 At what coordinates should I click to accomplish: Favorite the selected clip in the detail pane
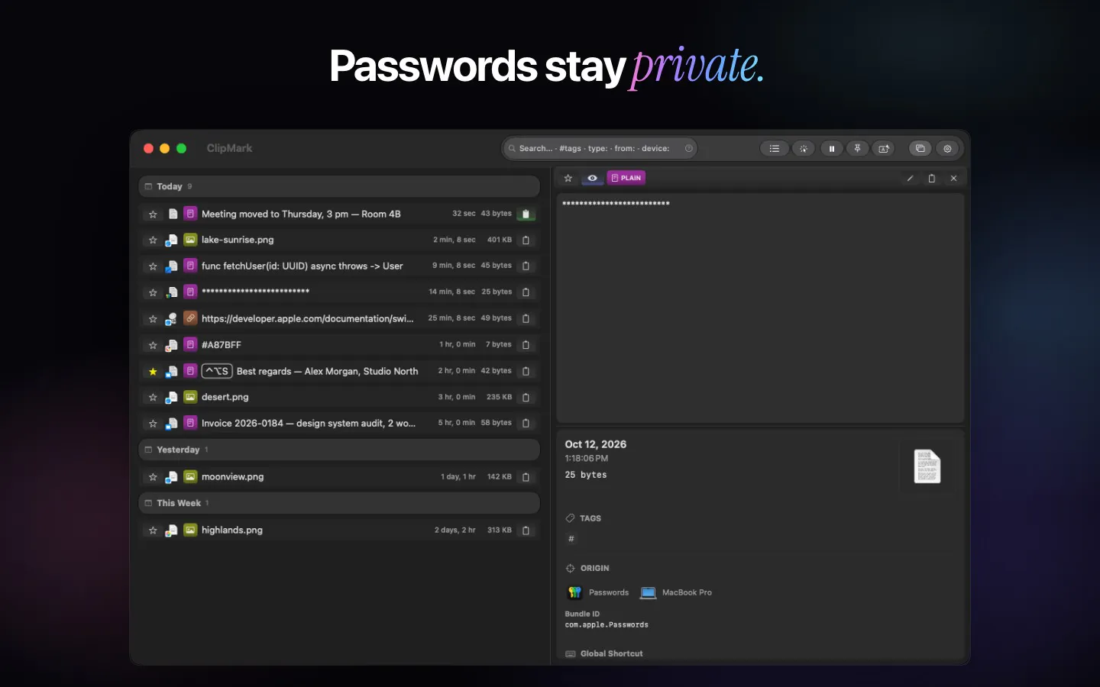click(x=568, y=178)
